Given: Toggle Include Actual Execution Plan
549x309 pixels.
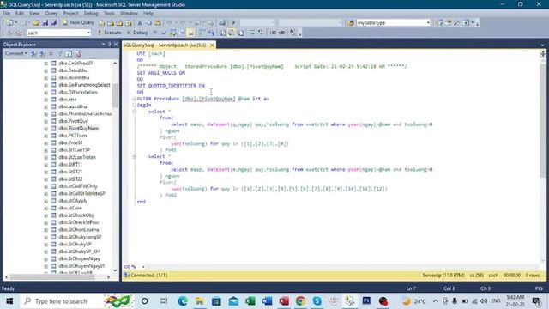Looking at the screenshot, I should 202,33.
